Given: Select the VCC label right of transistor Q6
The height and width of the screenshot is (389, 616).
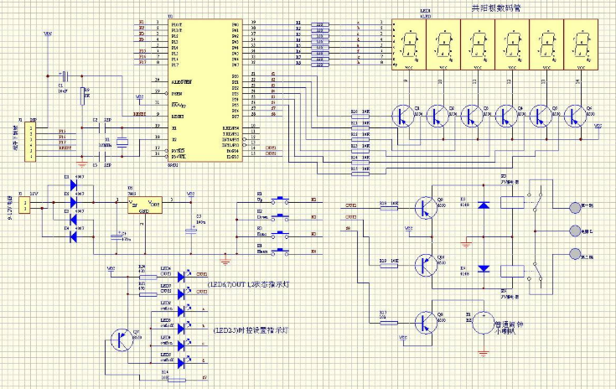Looking at the screenshot, I should tap(598, 127).
